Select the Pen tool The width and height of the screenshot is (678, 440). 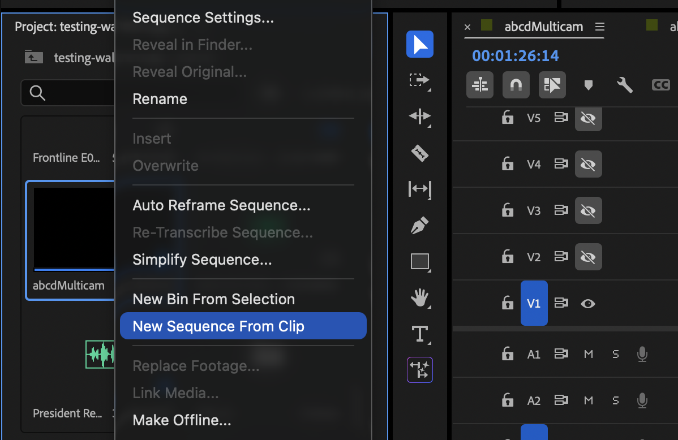point(419,226)
